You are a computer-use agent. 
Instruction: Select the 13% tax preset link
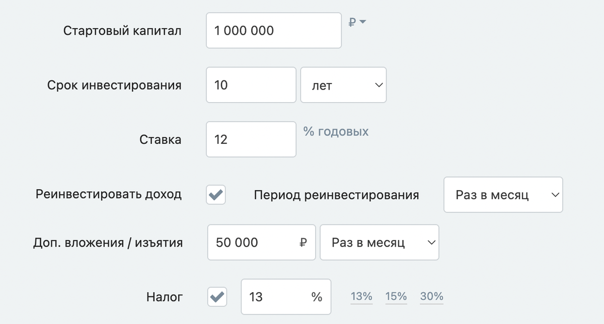(x=361, y=297)
